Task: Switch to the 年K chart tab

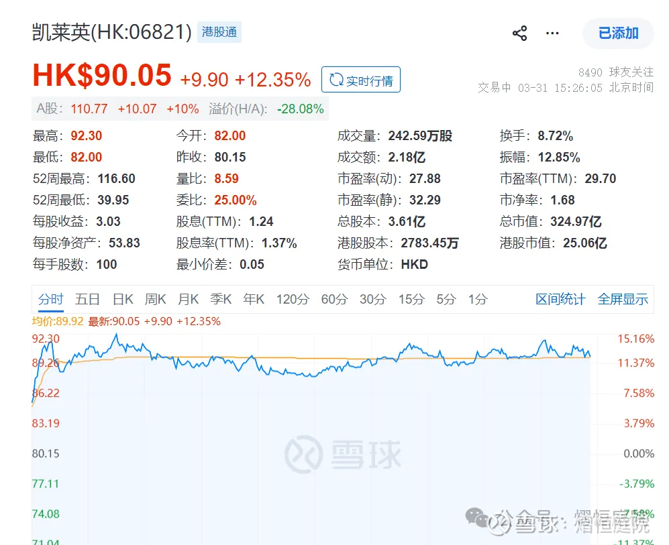Action: click(x=254, y=299)
